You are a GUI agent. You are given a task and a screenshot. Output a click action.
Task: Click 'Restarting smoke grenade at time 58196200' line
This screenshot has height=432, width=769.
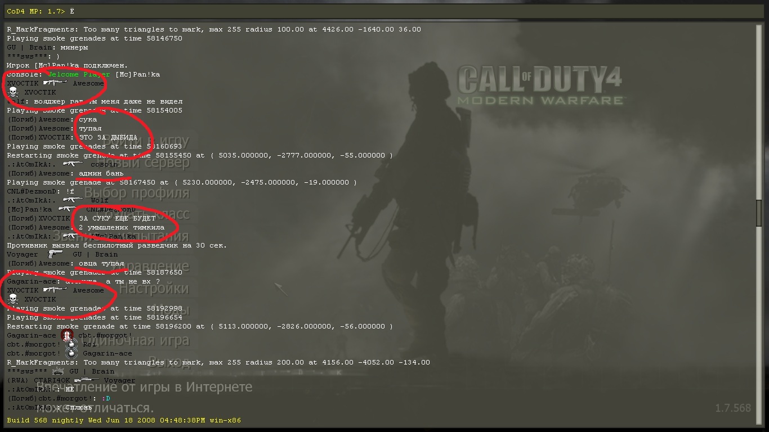click(x=200, y=326)
